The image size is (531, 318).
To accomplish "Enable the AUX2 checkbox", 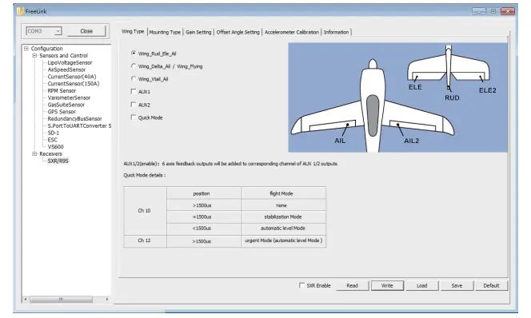I will (134, 105).
